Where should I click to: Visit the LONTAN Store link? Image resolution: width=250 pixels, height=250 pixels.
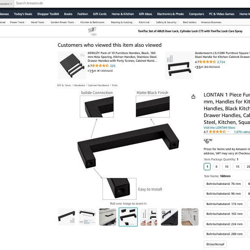[220, 127]
